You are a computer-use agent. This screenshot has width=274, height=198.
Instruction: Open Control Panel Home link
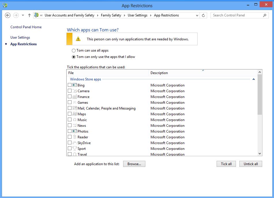tap(26, 27)
